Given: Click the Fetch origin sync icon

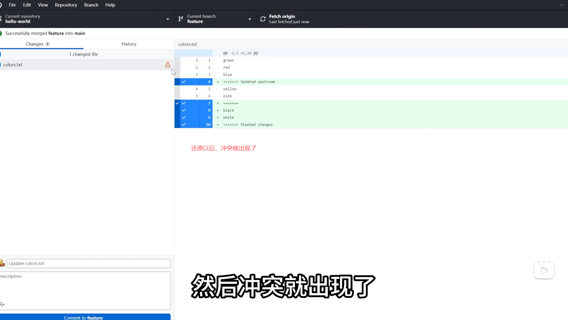Looking at the screenshot, I should point(263,19).
